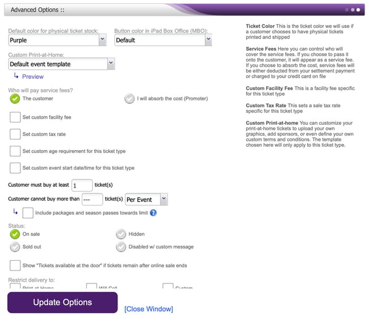
Task: Open the physical ticket stock color dropdown
Action: coord(57,40)
